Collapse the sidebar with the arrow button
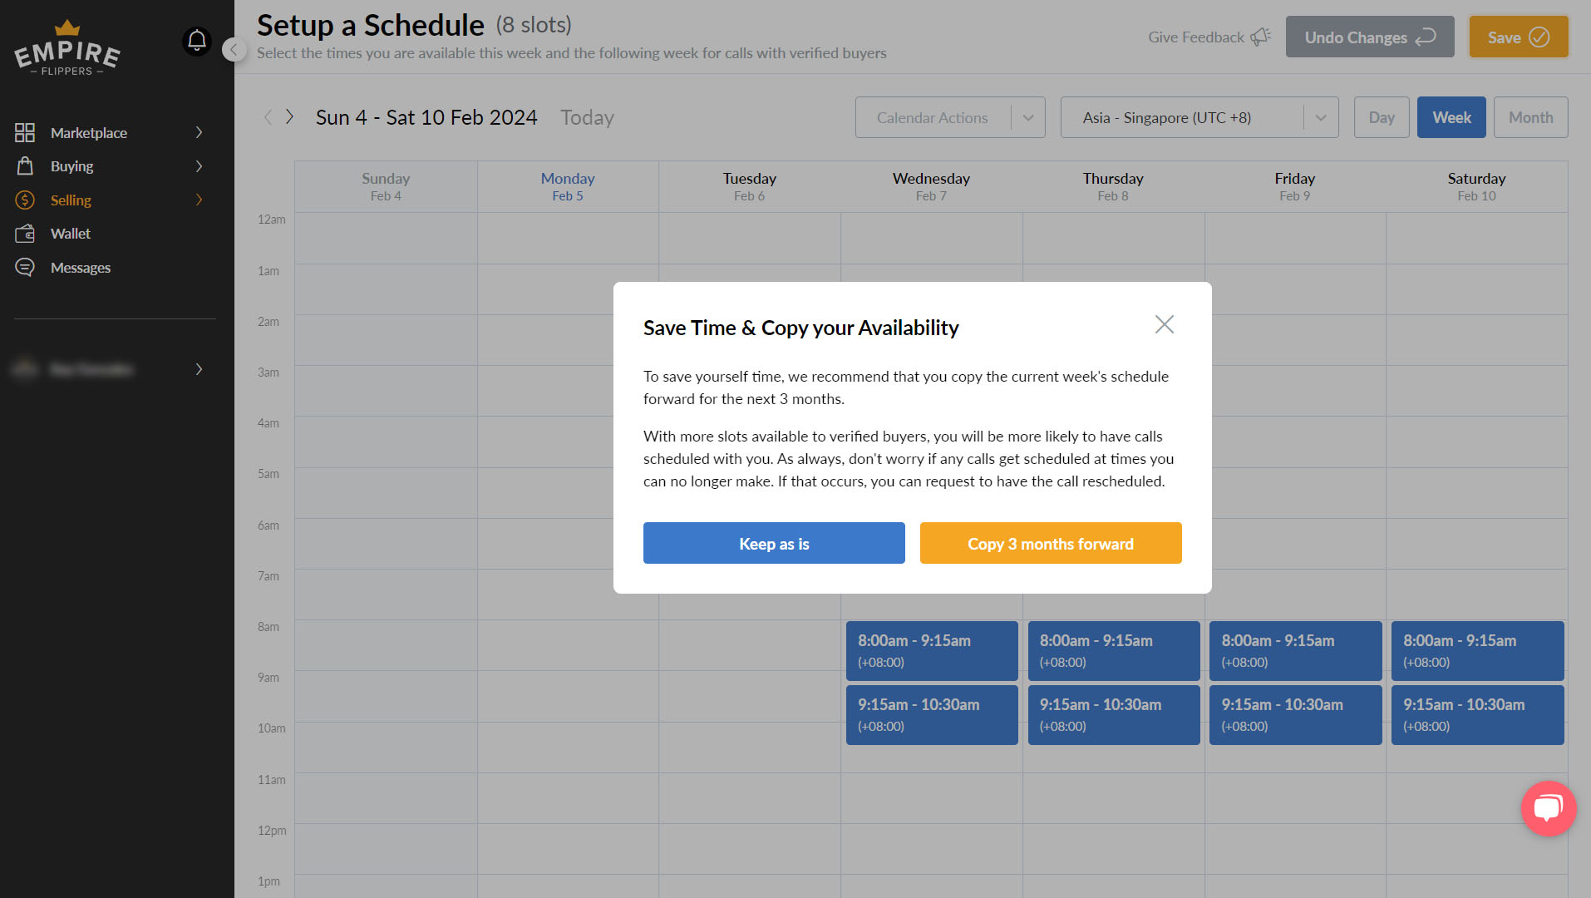This screenshot has height=898, width=1591. click(234, 50)
